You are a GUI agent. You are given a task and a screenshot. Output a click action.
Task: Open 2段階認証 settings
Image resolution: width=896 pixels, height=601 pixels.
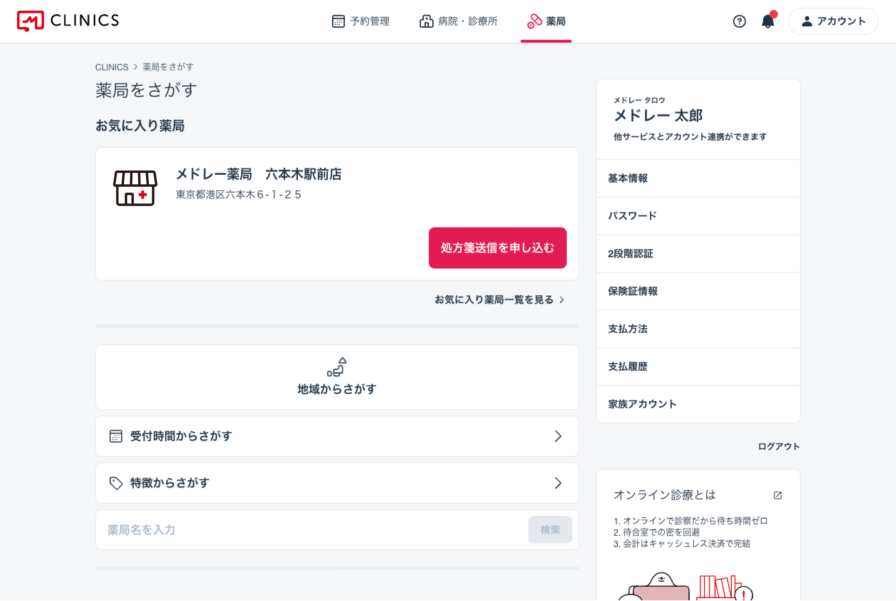click(x=698, y=253)
